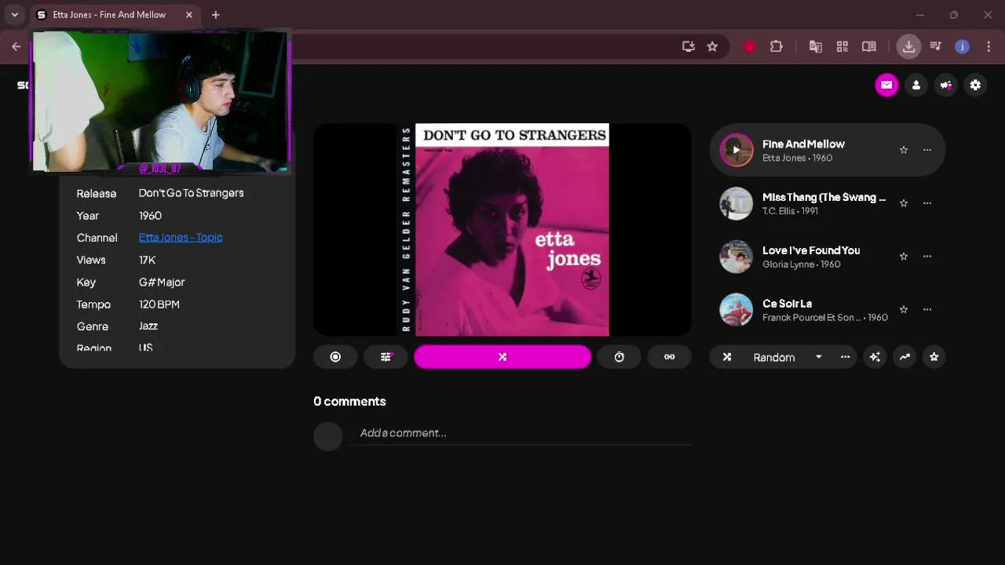
Task: Select the Ce Soir La thumbnail
Action: 736,310
